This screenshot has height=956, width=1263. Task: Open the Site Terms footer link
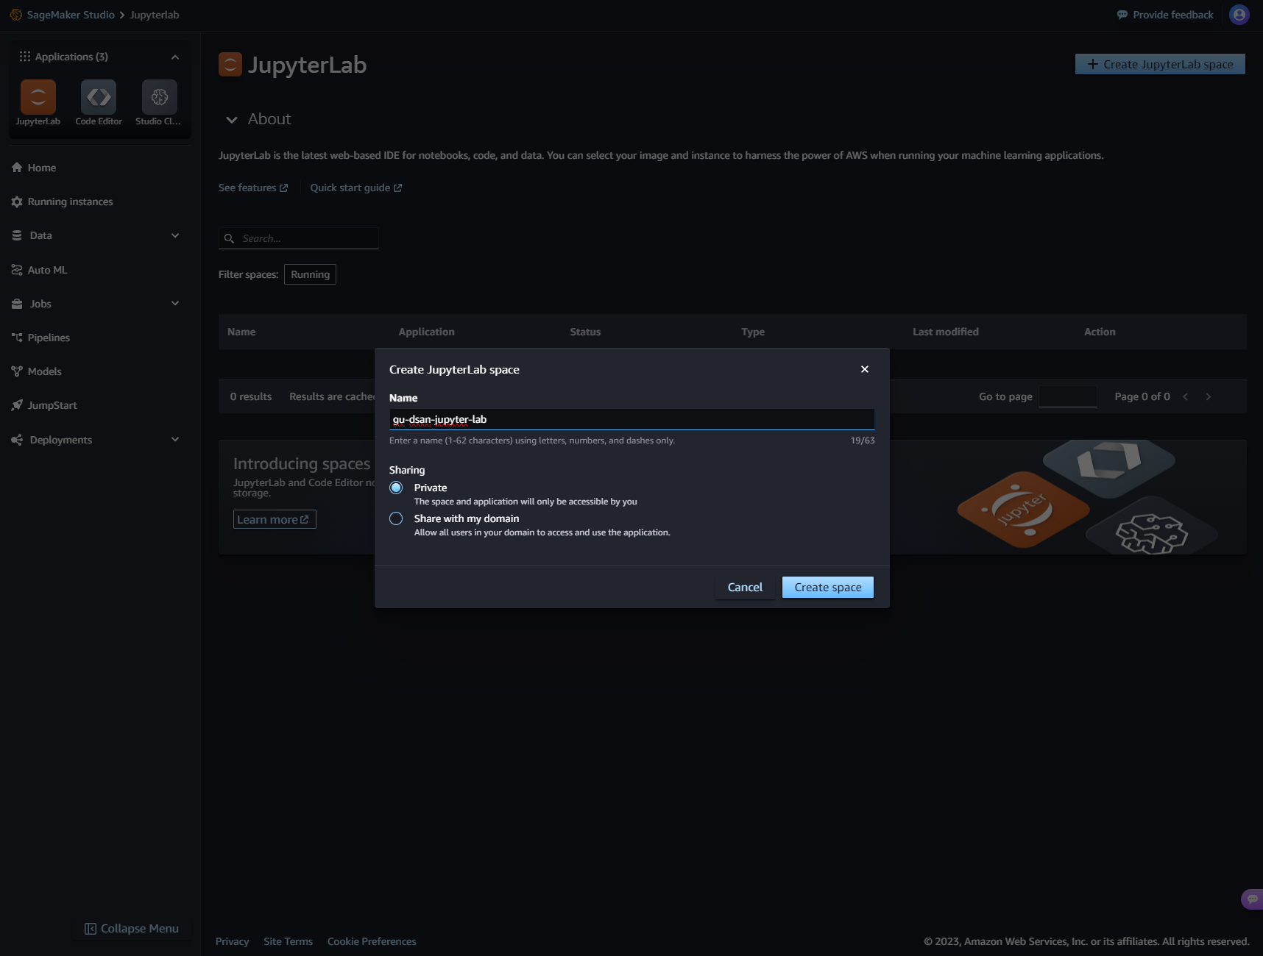coord(288,941)
